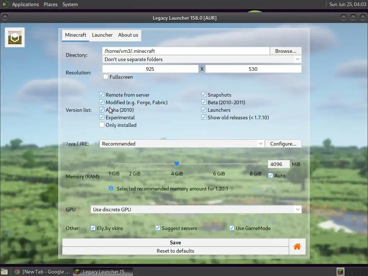Uncheck Remote from server
This screenshot has height=276, width=368.
(102, 95)
